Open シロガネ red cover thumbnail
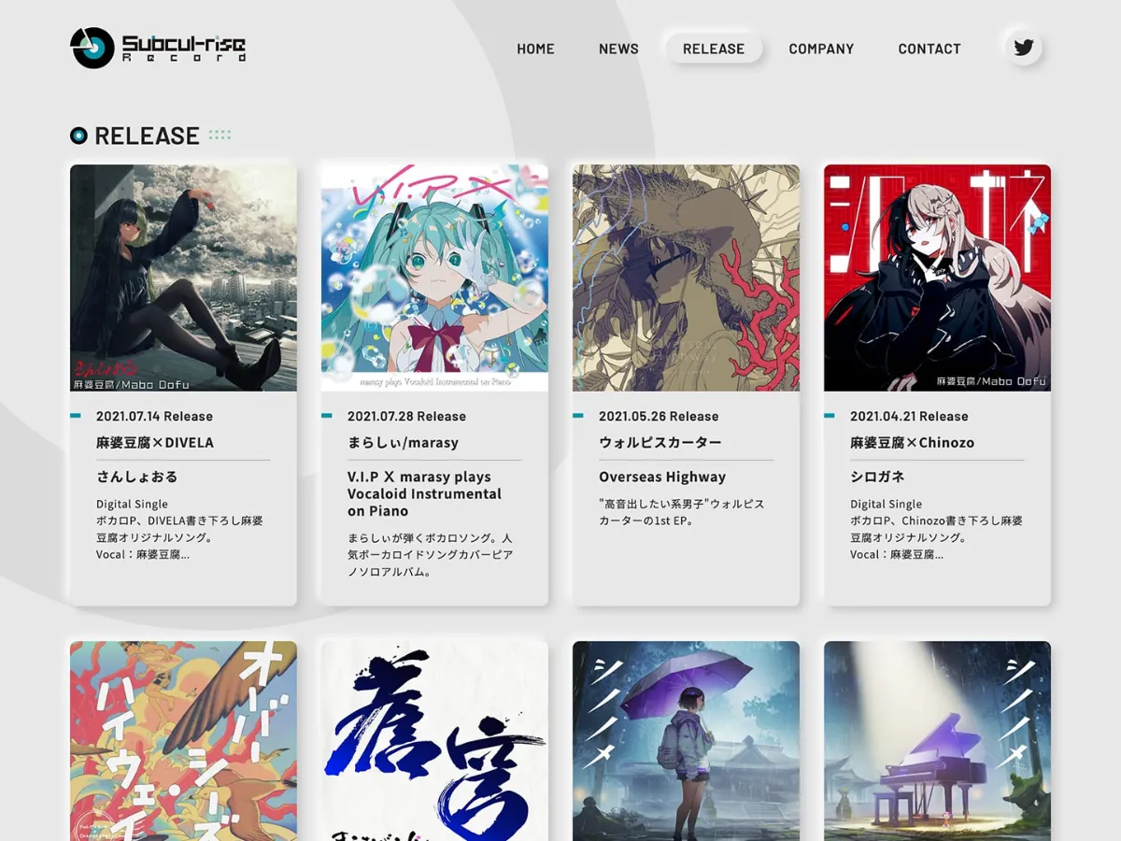The image size is (1121, 841). [x=937, y=278]
